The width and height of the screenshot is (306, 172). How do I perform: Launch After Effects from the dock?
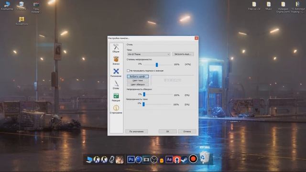[169, 160]
